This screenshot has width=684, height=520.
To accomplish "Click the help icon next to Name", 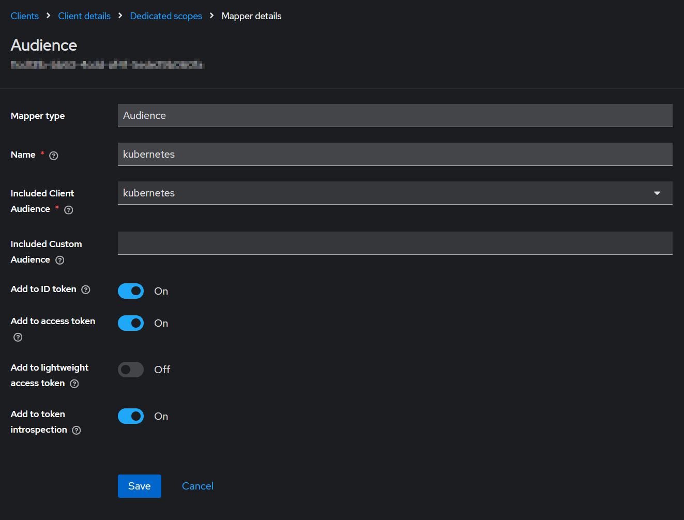I will pyautogui.click(x=54, y=156).
